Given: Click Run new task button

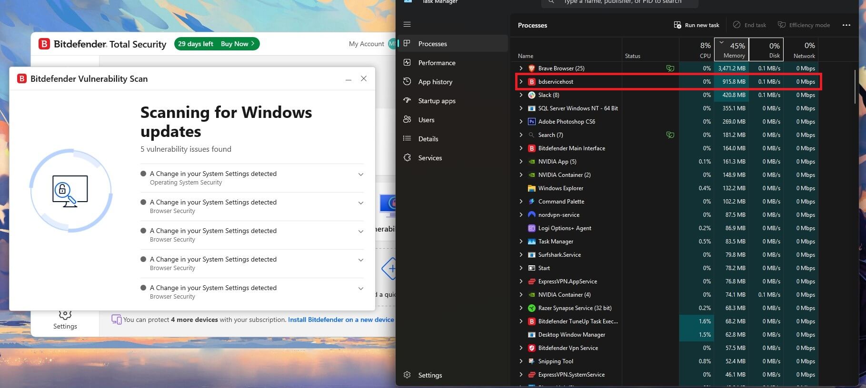Looking at the screenshot, I should [x=697, y=25].
